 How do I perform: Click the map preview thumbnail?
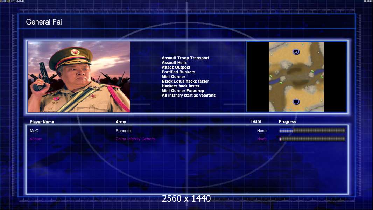point(296,77)
